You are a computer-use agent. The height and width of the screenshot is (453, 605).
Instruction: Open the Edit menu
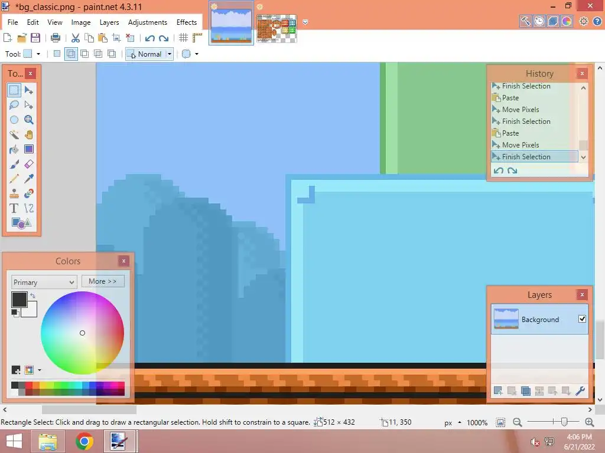coord(33,22)
